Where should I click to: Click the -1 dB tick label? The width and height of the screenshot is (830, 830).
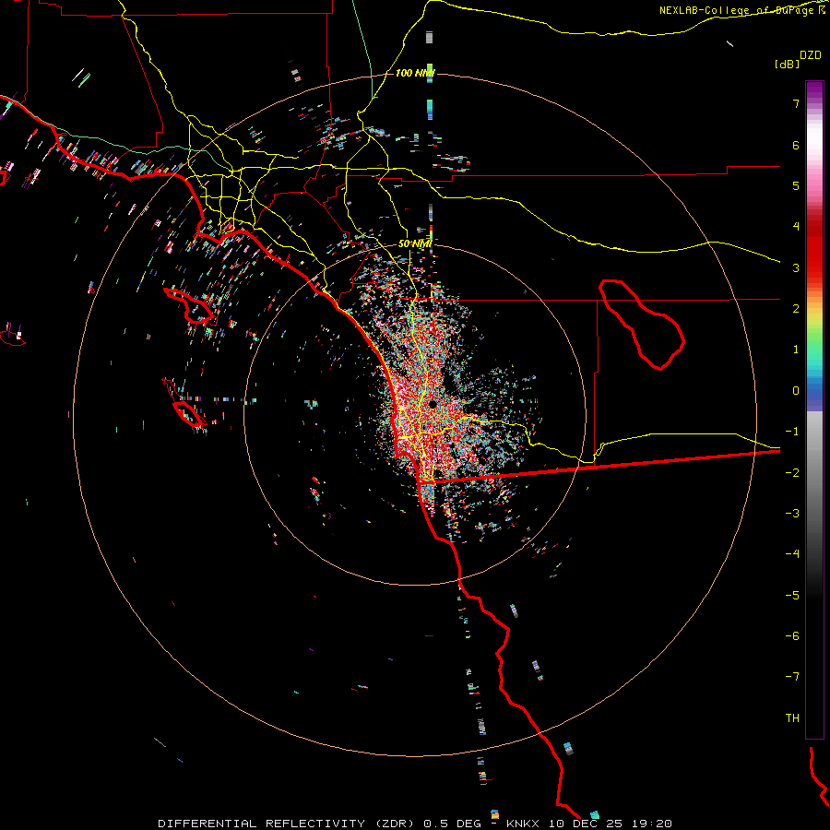(792, 432)
